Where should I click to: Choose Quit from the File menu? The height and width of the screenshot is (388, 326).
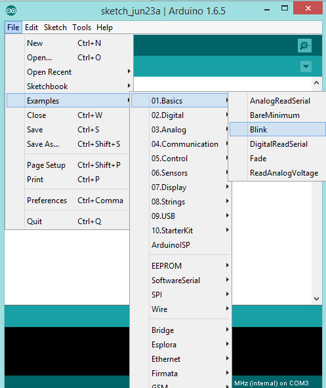click(68, 222)
